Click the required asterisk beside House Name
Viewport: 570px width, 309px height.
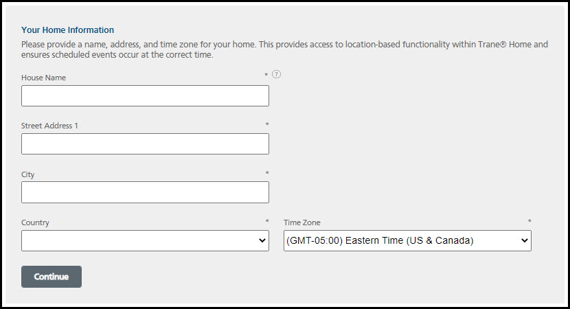(x=266, y=75)
